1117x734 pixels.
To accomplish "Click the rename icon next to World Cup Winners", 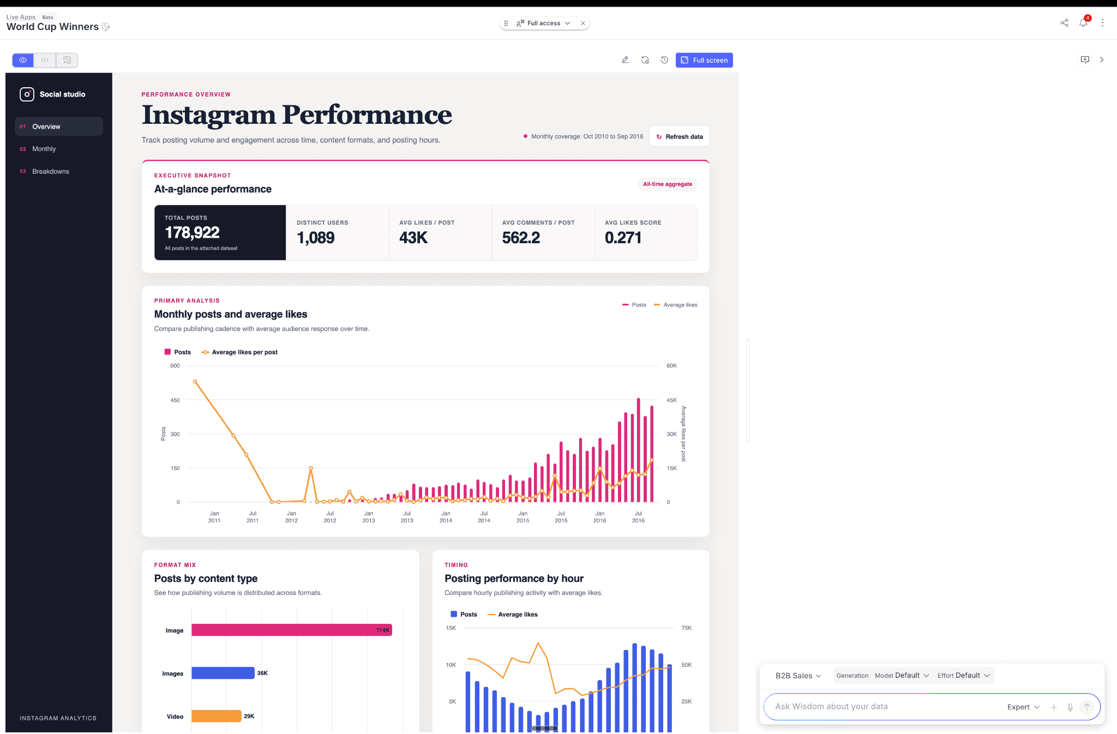I will (x=106, y=27).
